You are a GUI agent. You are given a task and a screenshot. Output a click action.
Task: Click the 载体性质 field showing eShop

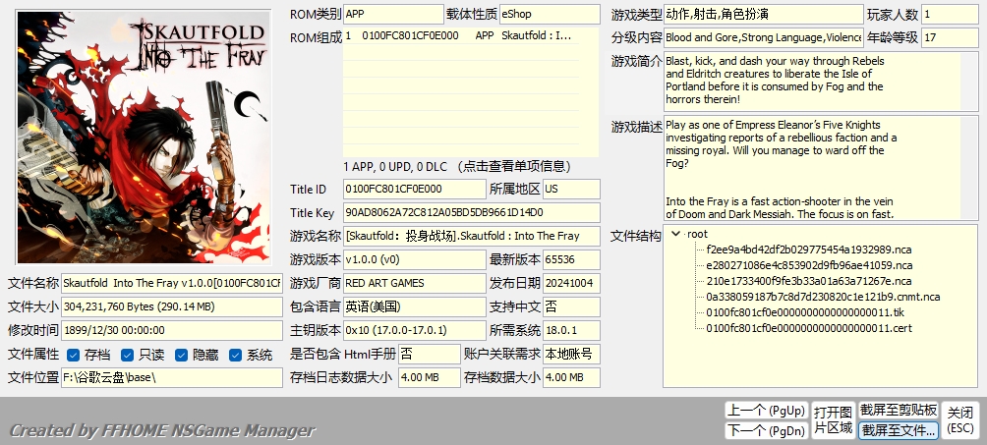550,14
